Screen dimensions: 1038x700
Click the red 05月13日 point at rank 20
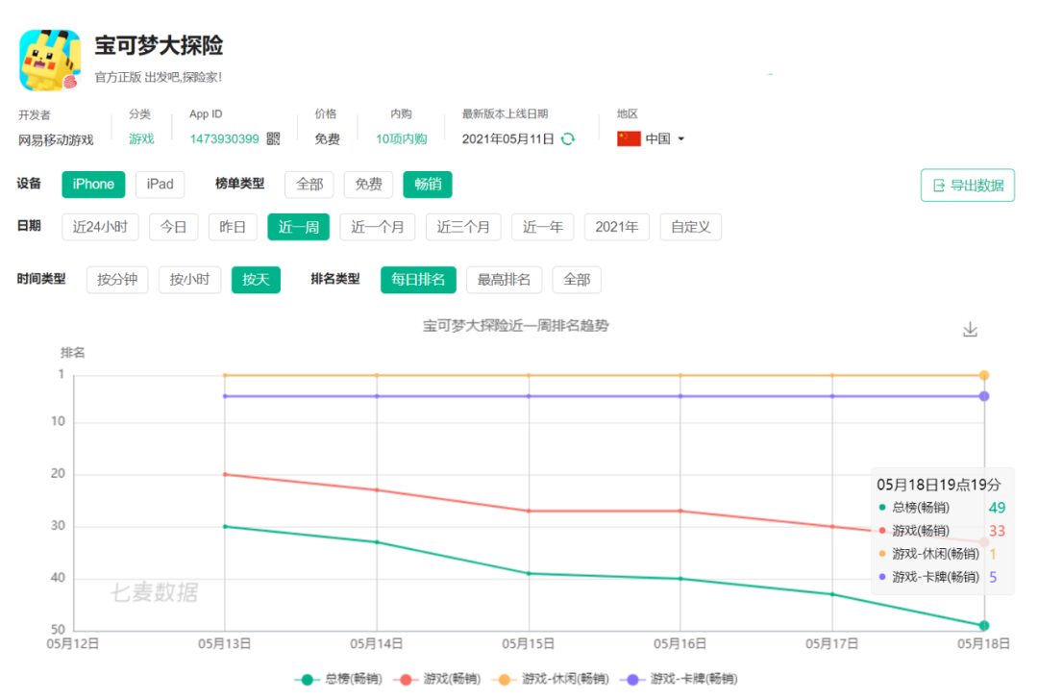[x=225, y=474]
